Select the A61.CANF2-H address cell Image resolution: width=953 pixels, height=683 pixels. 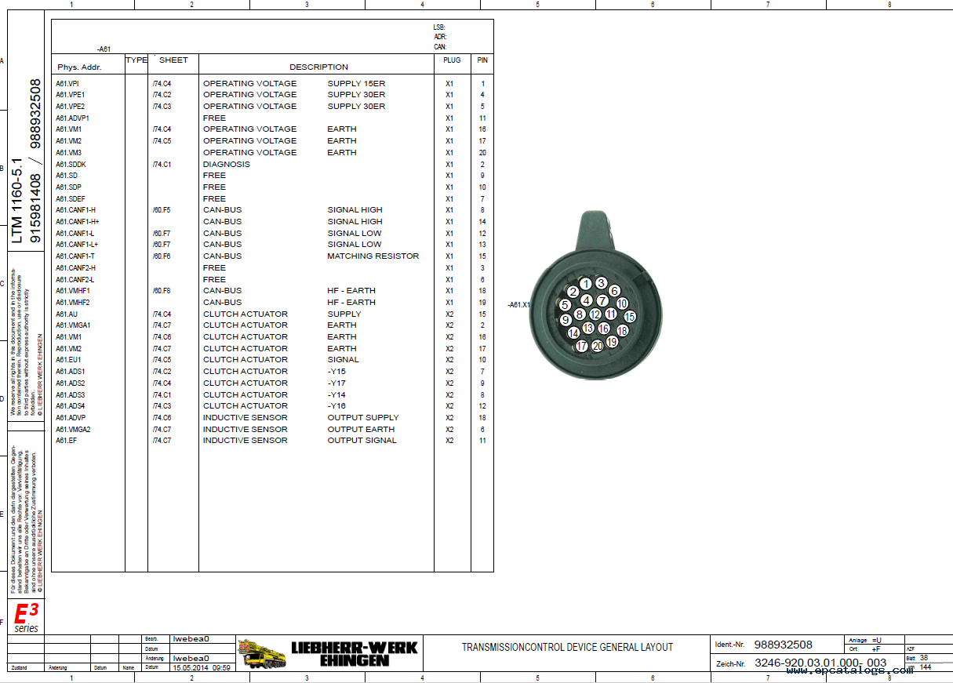[75, 268]
